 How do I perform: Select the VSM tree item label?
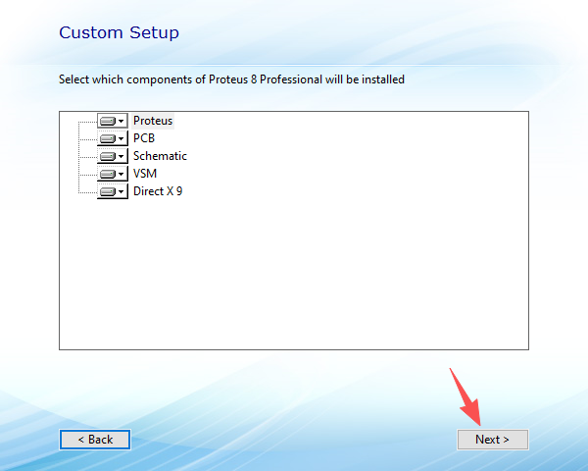click(x=145, y=174)
